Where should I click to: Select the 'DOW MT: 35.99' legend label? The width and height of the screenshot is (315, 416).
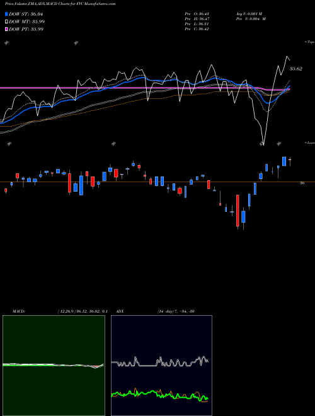click(x=27, y=22)
